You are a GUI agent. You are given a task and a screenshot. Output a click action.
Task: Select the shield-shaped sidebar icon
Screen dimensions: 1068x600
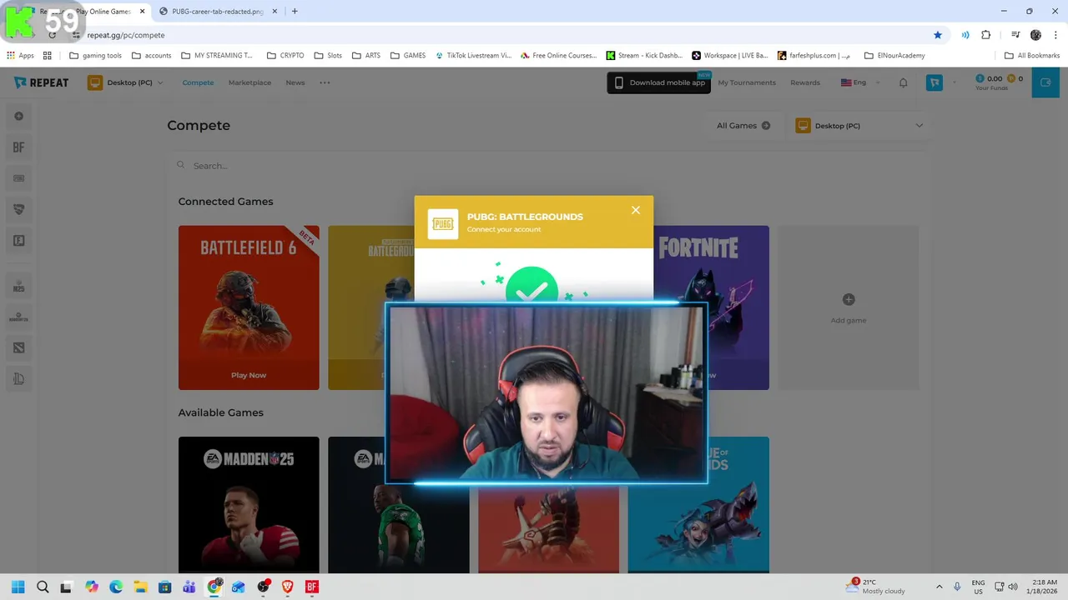point(18,209)
